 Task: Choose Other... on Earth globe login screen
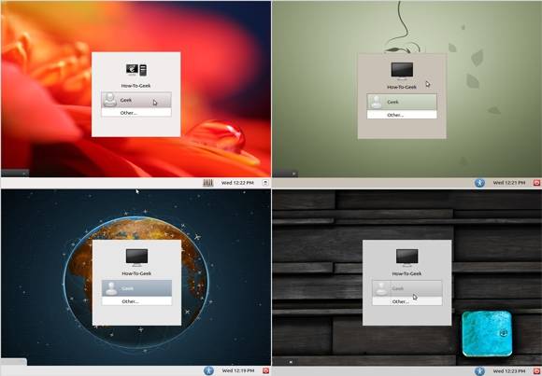[x=136, y=301]
